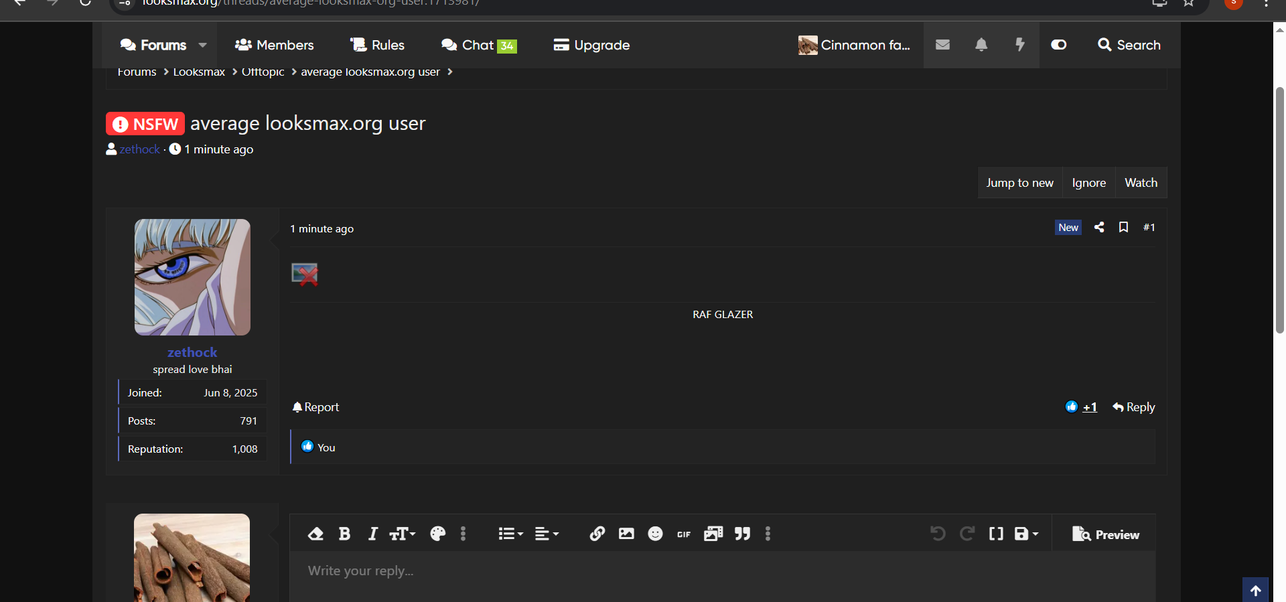Viewport: 1286px width, 602px height.
Task: Click the NSFW thread prefix label
Action: (x=145, y=124)
